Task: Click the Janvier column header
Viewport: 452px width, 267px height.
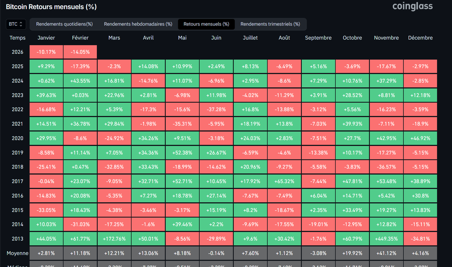Action: 46,38
